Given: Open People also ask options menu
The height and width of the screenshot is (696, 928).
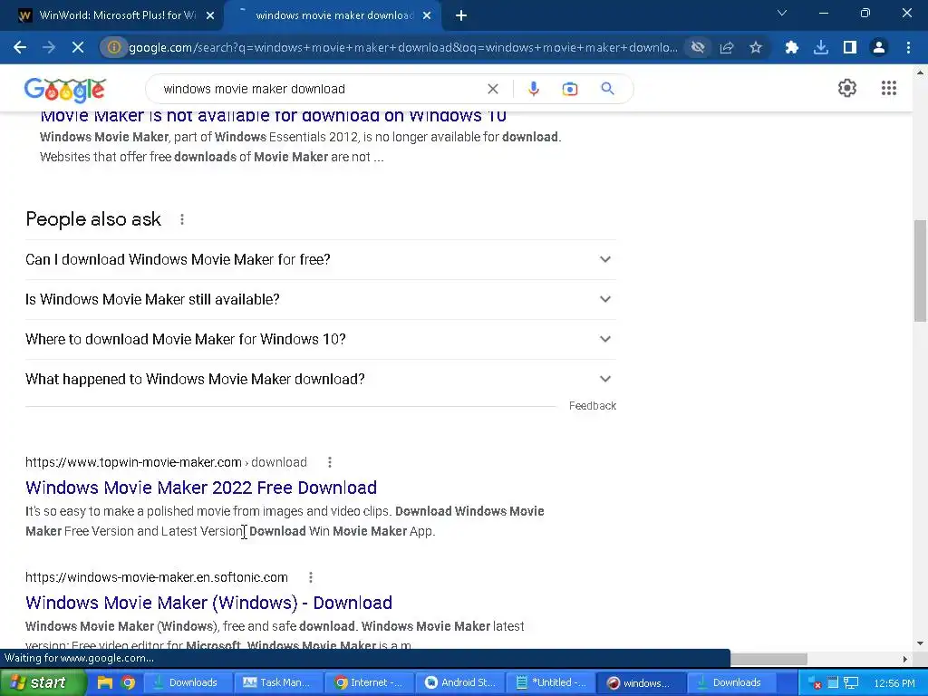Looking at the screenshot, I should 182,219.
